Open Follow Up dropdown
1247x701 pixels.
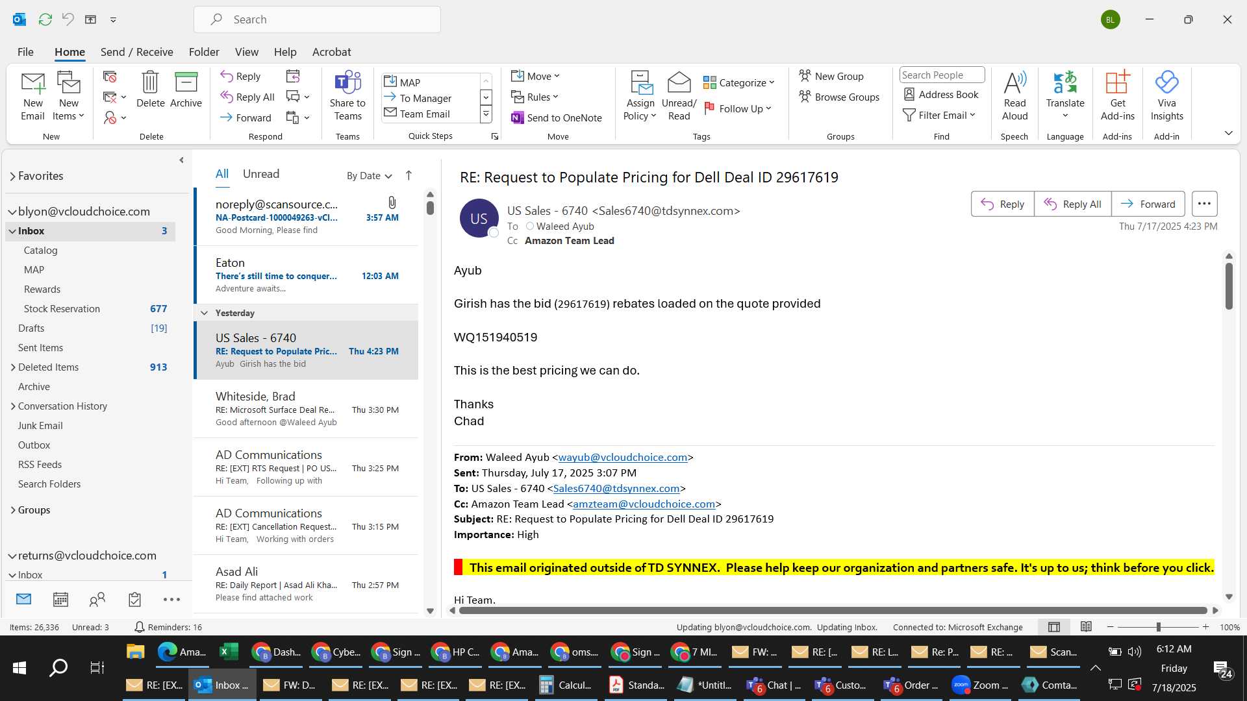738,108
